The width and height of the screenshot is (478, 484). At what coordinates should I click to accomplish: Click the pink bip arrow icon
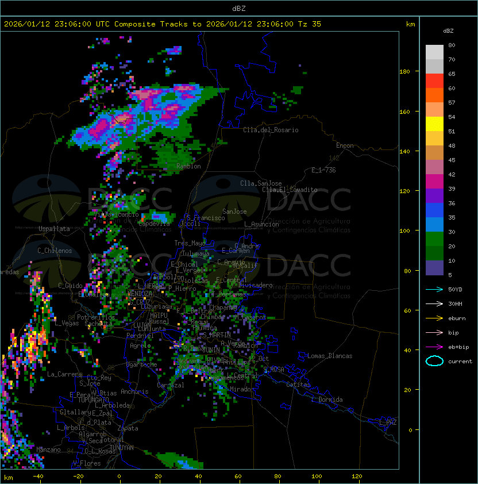coord(434,332)
